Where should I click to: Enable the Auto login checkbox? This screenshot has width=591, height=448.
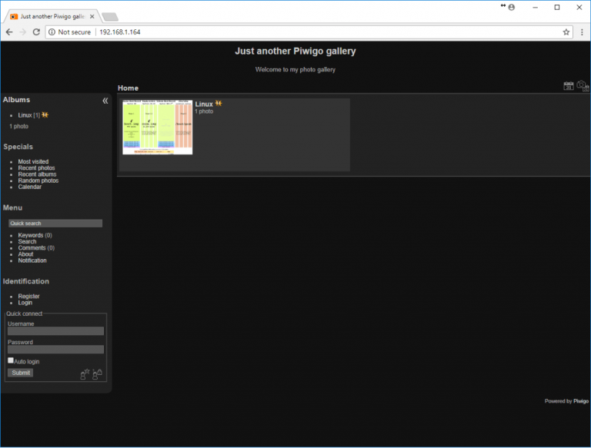tap(11, 360)
